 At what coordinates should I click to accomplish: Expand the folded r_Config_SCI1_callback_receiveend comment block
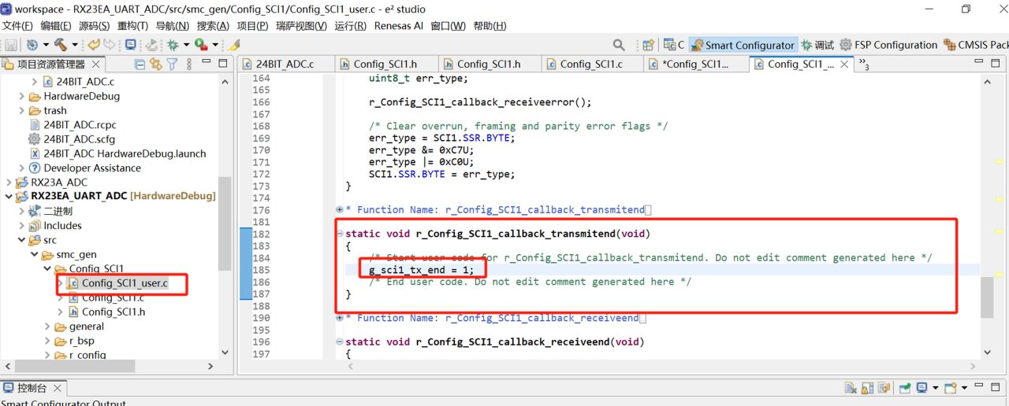340,318
